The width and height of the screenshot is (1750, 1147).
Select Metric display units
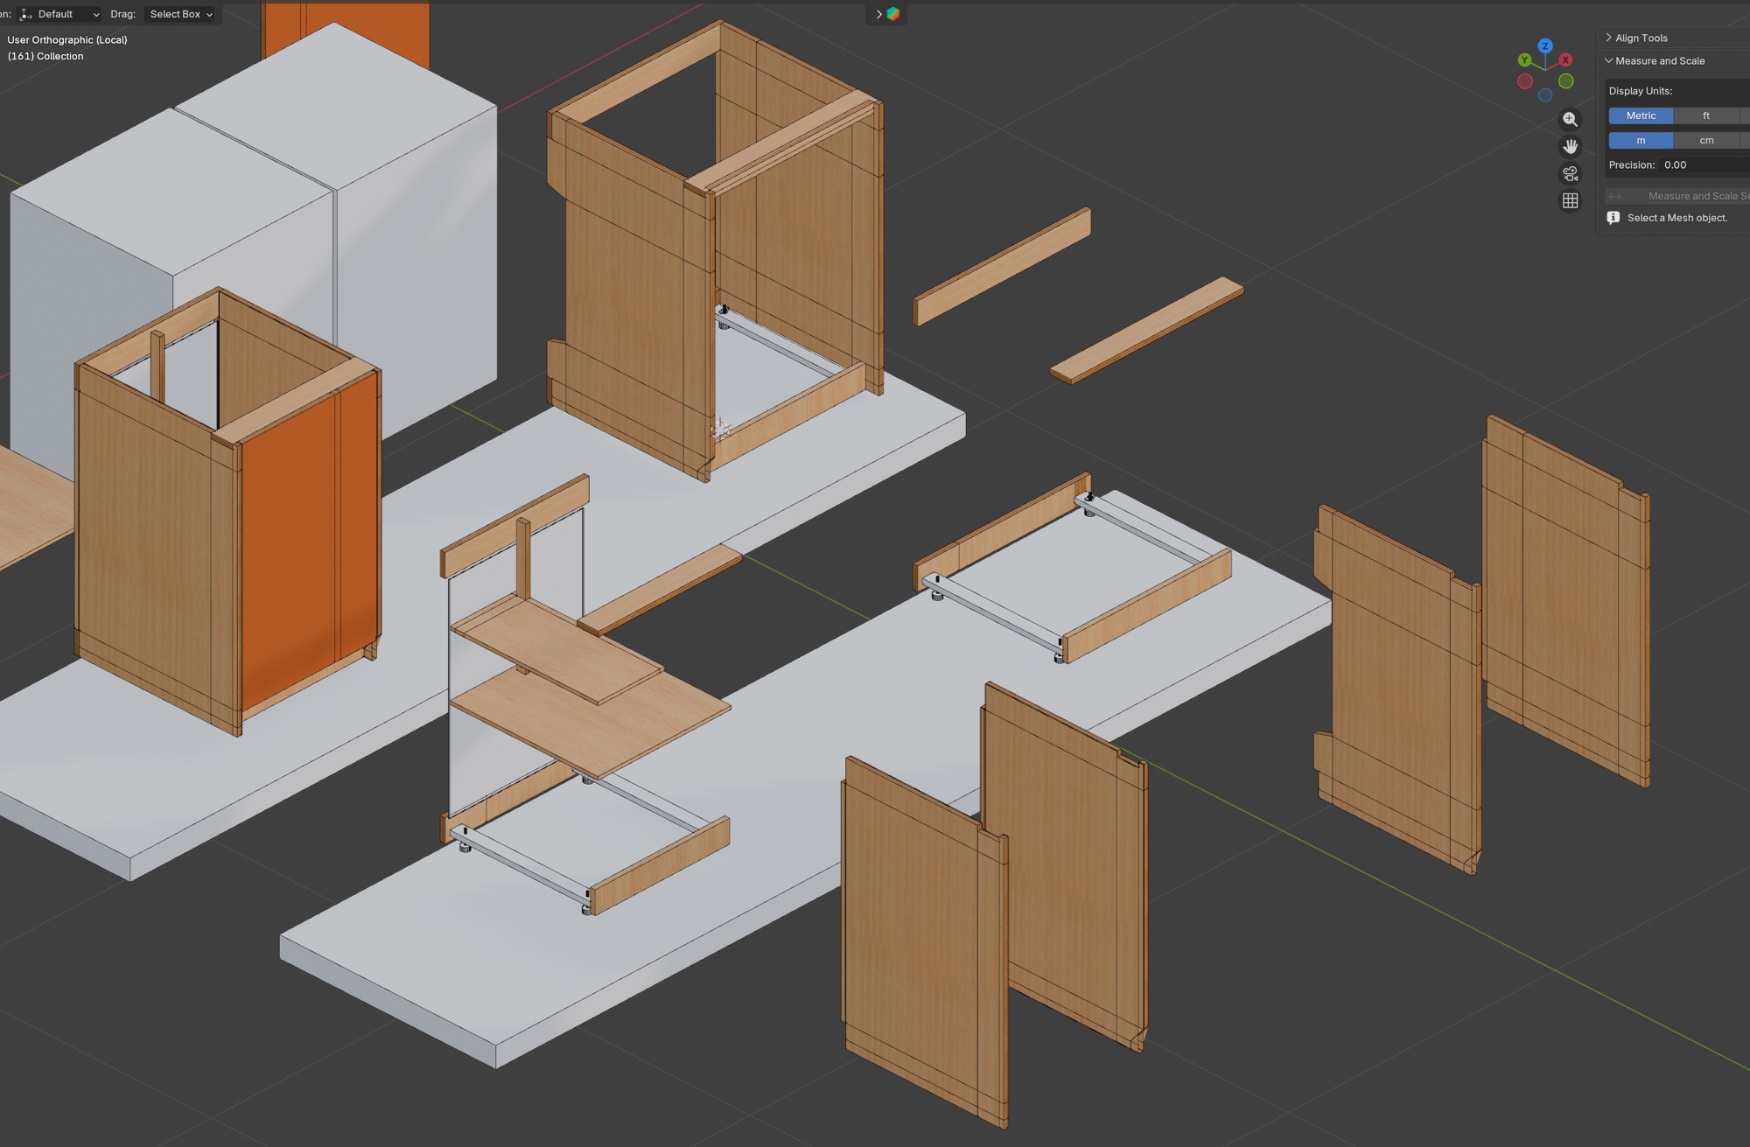(1641, 115)
